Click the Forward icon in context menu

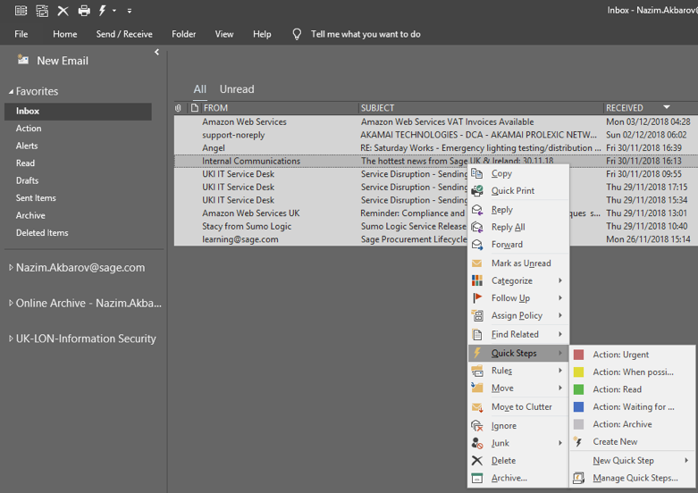[476, 245]
